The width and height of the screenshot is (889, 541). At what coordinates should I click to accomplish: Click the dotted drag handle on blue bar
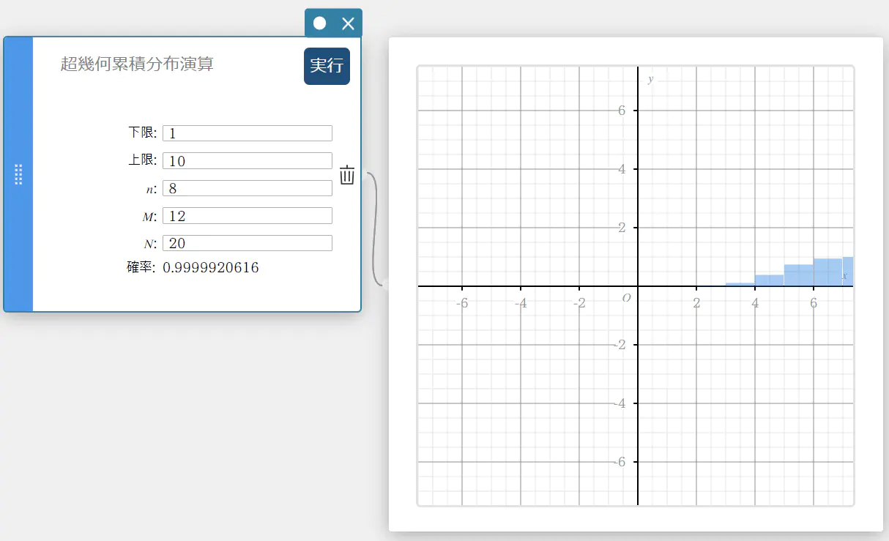pos(18,174)
